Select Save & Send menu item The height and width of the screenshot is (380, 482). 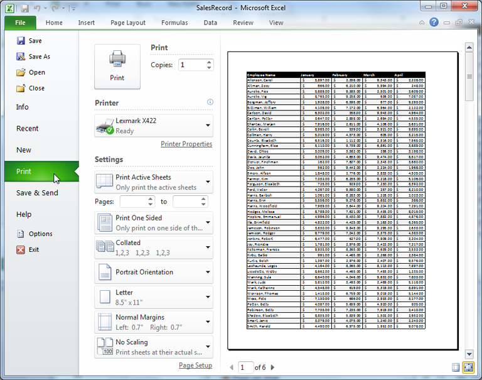(x=37, y=193)
